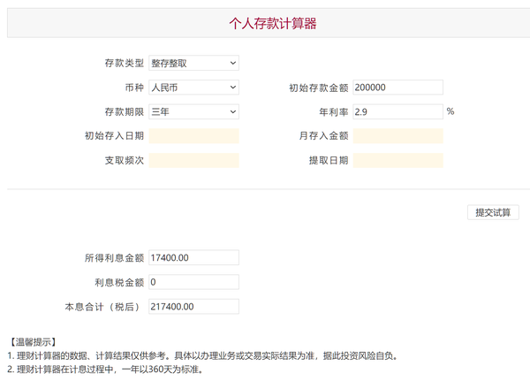
Task: Click the 年利率 label
Action: click(x=334, y=112)
